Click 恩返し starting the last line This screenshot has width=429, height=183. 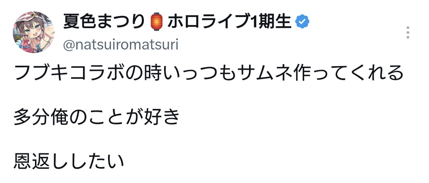(41, 161)
